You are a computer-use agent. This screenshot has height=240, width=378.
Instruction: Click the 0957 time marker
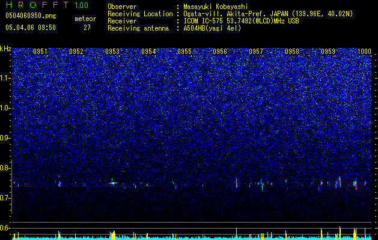pyautogui.click(x=256, y=52)
